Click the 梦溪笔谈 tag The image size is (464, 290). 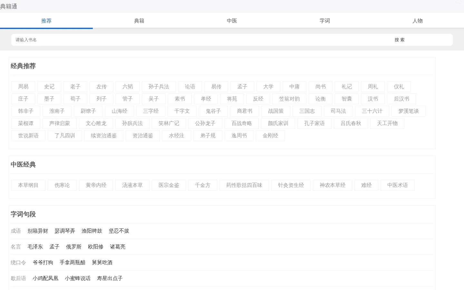(409, 111)
